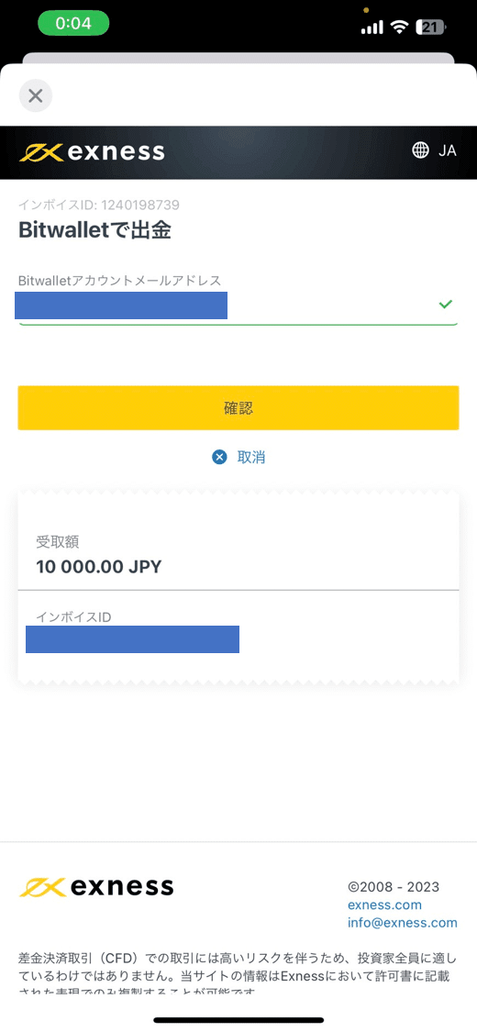
Task: Tap the globe language icon in header
Action: tap(420, 150)
